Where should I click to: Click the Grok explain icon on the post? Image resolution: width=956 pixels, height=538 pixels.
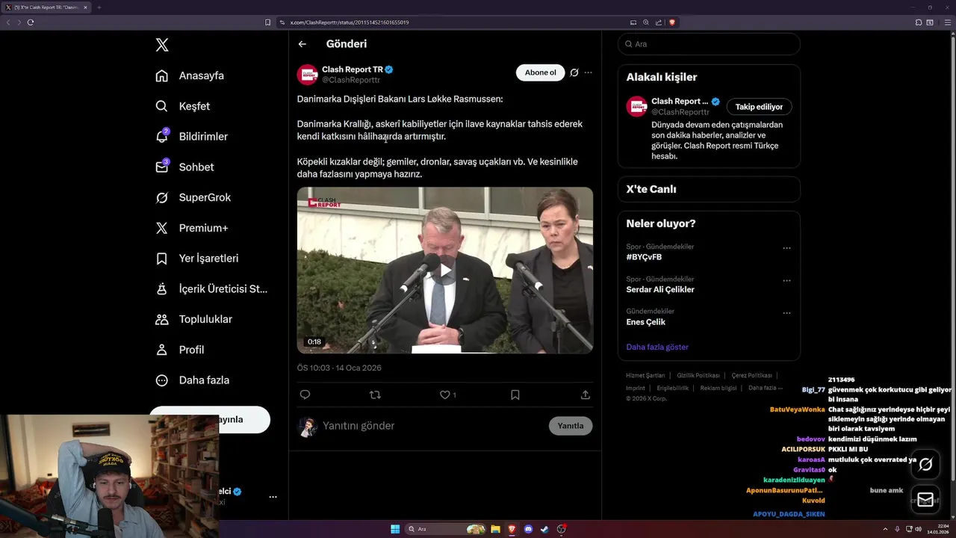tap(574, 72)
